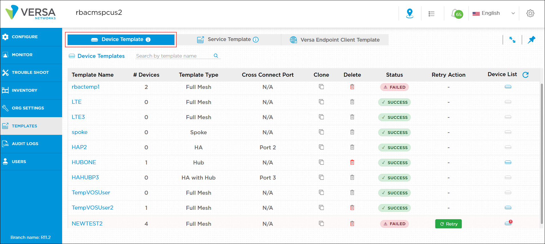Switch to the Service Template tab
The height and width of the screenshot is (244, 545).
point(228,40)
